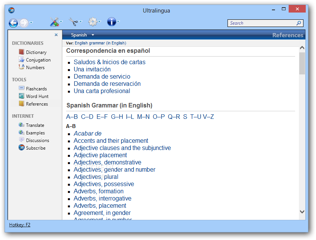
Task: Click scrollbar down arrow in content pane
Action: coord(302,212)
